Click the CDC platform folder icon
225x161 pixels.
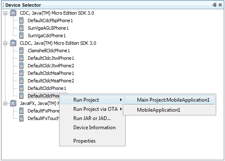click(x=13, y=13)
